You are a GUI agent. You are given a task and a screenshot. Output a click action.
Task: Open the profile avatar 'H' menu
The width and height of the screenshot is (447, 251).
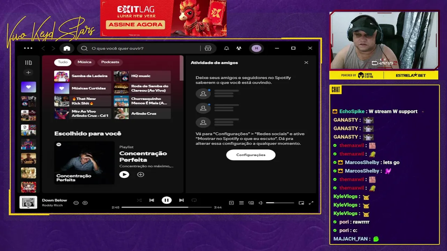[x=257, y=48]
